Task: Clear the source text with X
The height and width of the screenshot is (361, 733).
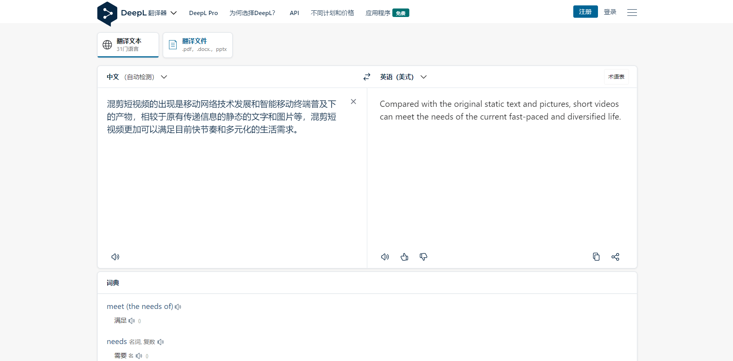Action: (x=353, y=102)
